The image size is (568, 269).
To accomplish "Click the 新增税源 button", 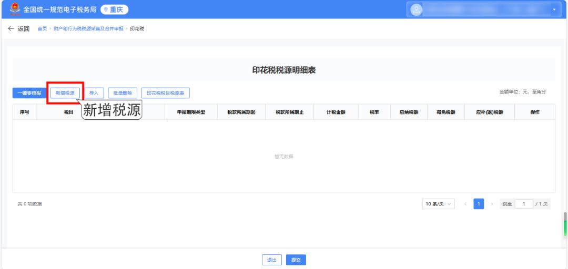I will tap(65, 93).
